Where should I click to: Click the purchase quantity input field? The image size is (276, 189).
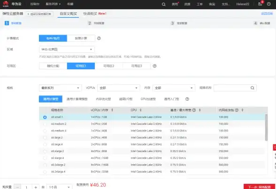(27, 187)
